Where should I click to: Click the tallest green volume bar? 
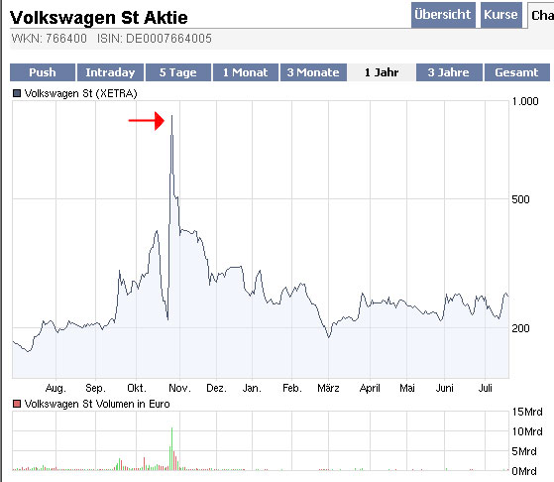172,448
